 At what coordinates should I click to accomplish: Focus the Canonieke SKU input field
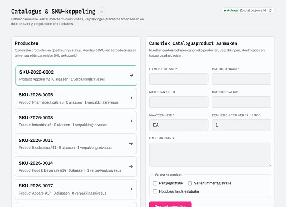pyautogui.click(x=179, y=79)
